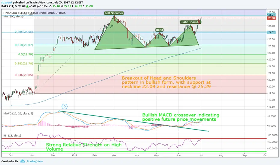Select the Right Shoulder pattern label
This screenshot has height=165, width=280.
190,22
